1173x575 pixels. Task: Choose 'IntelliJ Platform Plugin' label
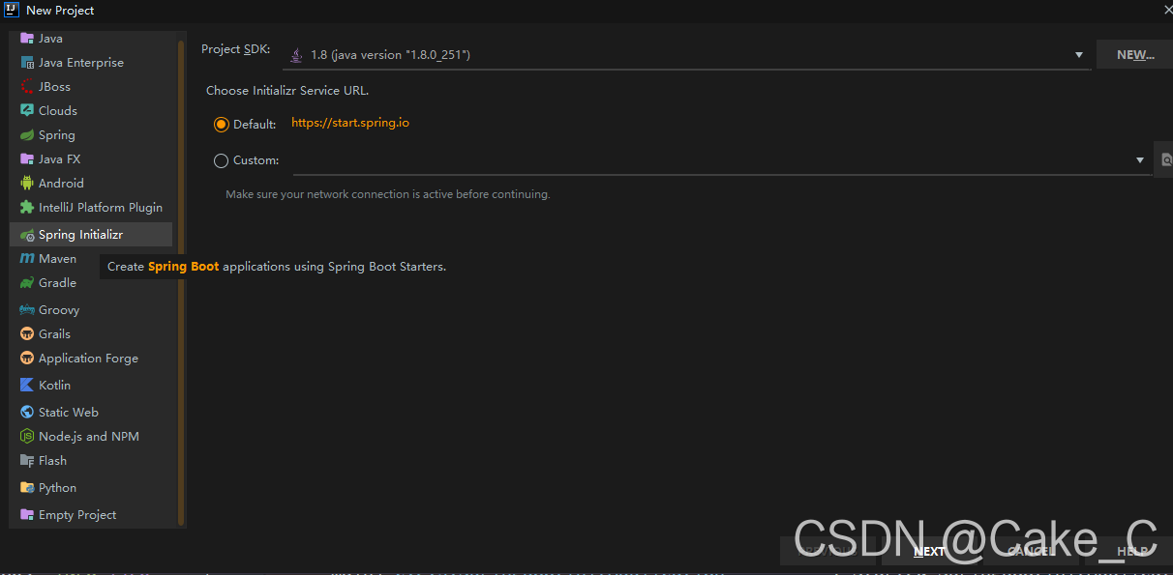(101, 207)
